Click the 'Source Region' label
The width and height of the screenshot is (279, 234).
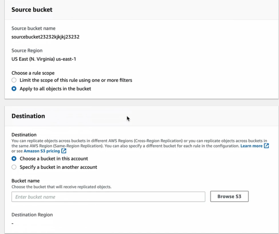tap(27, 50)
